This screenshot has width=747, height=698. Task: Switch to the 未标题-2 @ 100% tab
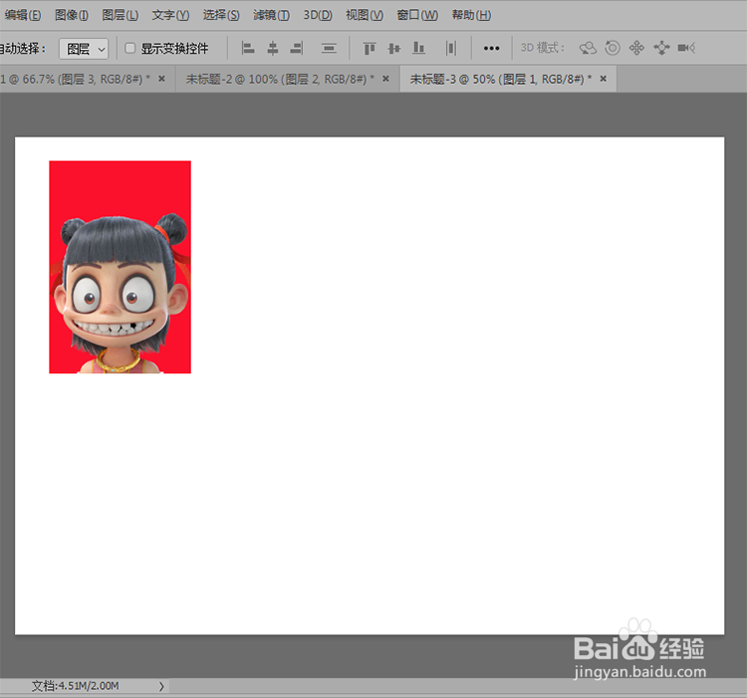(x=280, y=79)
